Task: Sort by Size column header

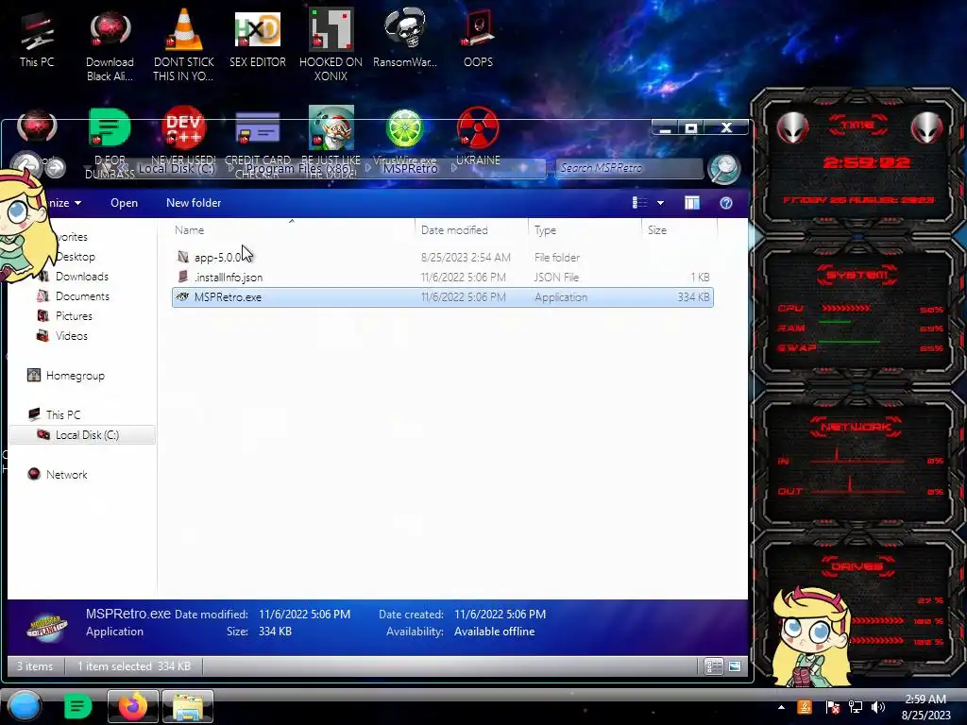Action: (x=680, y=230)
